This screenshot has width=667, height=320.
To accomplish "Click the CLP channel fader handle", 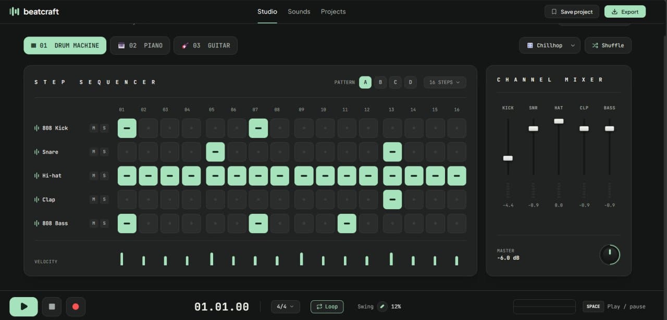I will 584,129.
